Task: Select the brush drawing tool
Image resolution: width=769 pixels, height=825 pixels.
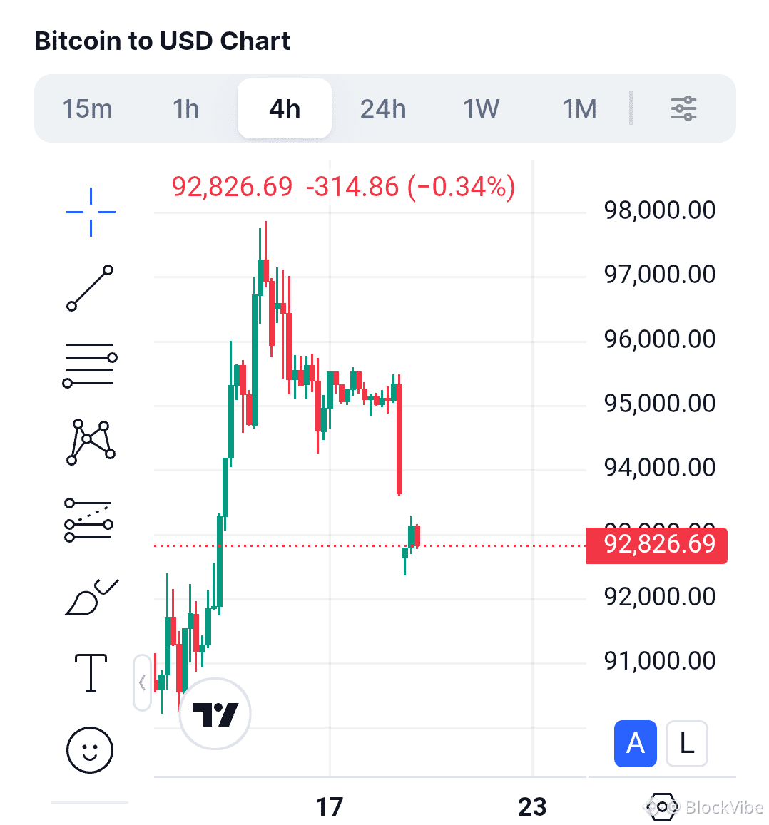Action: pyautogui.click(x=91, y=597)
